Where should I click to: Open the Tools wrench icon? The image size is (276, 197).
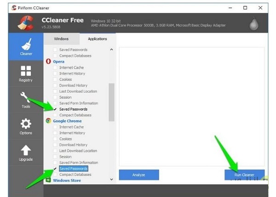pos(26,99)
